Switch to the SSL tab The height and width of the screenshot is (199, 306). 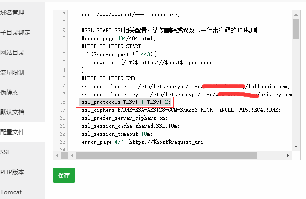tap(5, 152)
